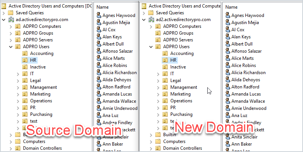Click ADPRO Computers OU icon in source domain
The height and width of the screenshot is (152, 303).
click(18, 26)
